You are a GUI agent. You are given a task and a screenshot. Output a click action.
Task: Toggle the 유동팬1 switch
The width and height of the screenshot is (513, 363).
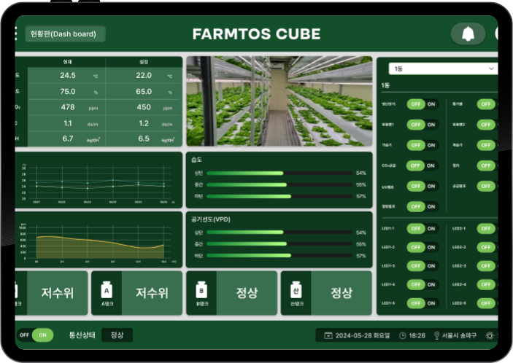click(x=423, y=125)
